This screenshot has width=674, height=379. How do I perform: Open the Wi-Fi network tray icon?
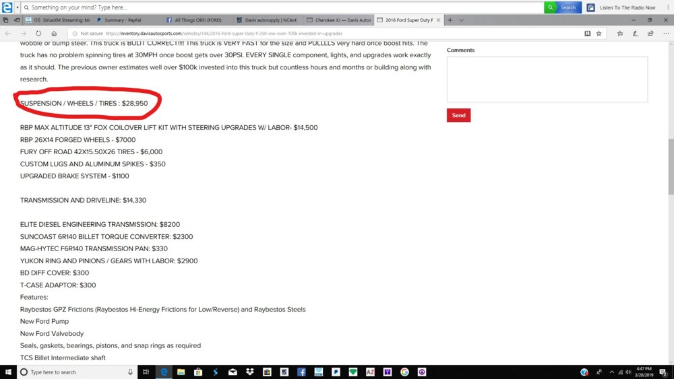620,372
